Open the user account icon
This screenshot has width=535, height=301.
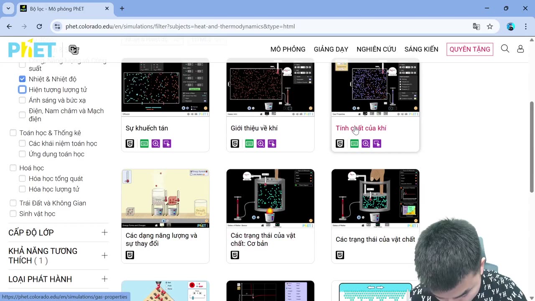(520, 49)
